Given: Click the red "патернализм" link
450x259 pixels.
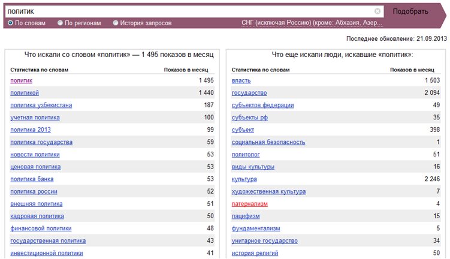Looking at the screenshot, I should (x=249, y=204).
